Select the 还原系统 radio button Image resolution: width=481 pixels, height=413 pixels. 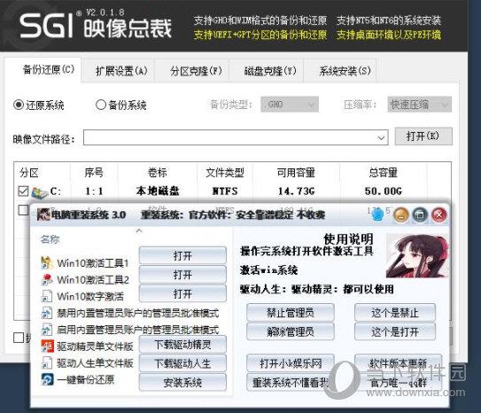pos(19,105)
